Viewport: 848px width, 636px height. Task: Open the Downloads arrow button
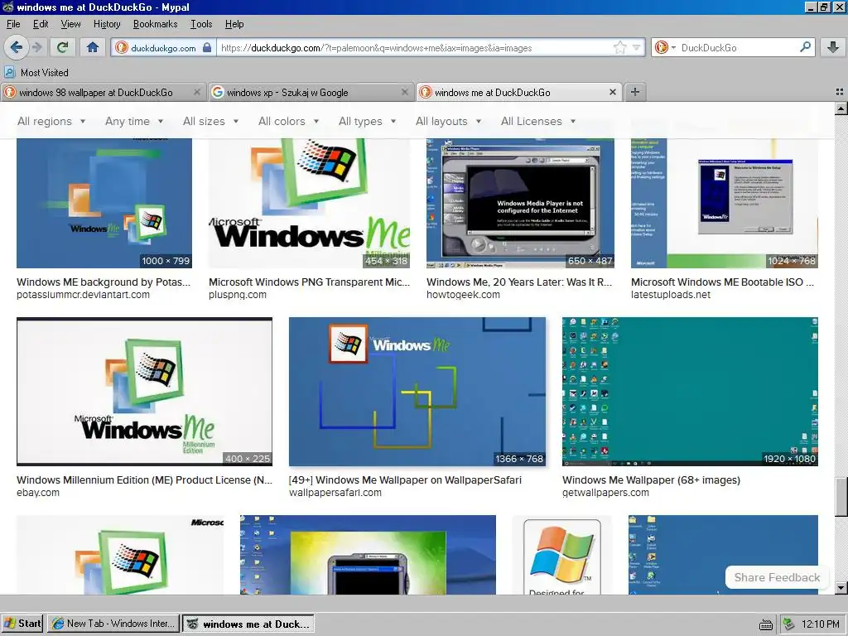pos(833,47)
